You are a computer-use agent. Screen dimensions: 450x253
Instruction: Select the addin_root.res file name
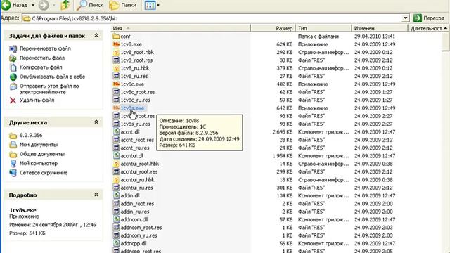pos(137,204)
